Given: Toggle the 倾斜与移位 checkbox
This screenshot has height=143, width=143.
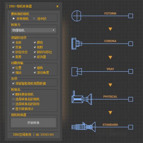Looking at the screenshot, I should pos(35,52).
